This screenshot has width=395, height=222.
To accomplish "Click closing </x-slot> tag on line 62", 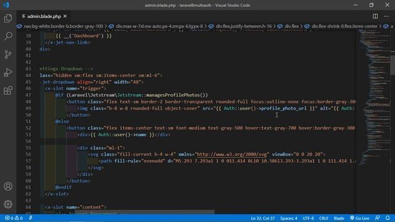I will click(57, 194).
